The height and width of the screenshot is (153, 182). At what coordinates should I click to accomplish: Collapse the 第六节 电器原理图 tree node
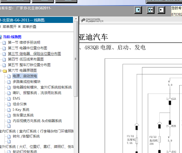(x=1, y=71)
